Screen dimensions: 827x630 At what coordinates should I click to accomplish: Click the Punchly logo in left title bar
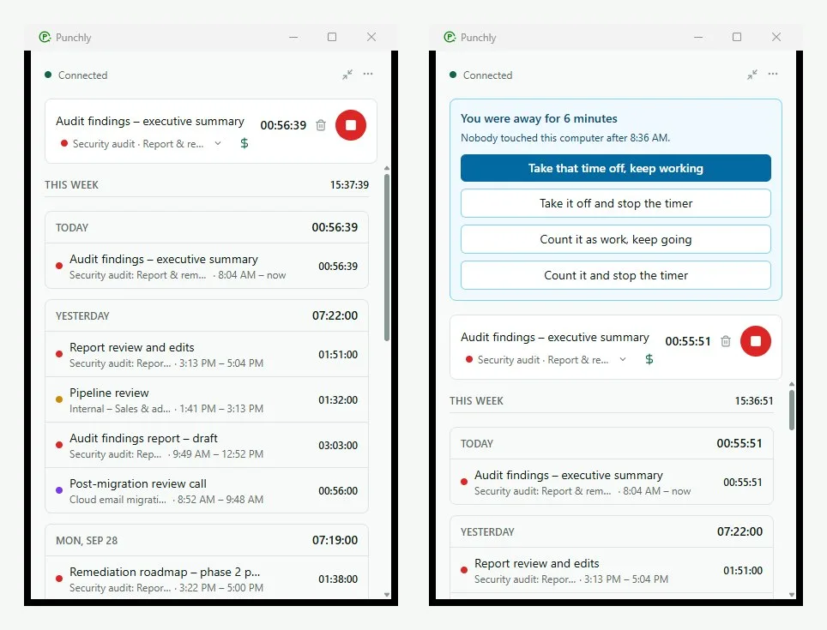(x=45, y=37)
